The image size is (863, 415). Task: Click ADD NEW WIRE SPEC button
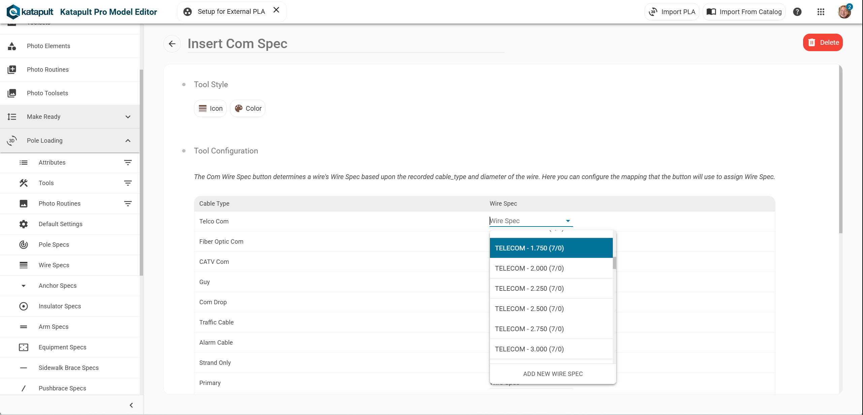tap(553, 374)
